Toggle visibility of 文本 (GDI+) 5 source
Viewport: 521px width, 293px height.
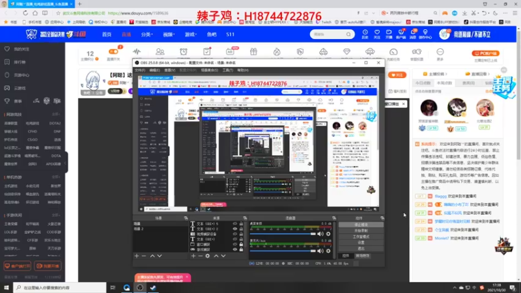(235, 224)
